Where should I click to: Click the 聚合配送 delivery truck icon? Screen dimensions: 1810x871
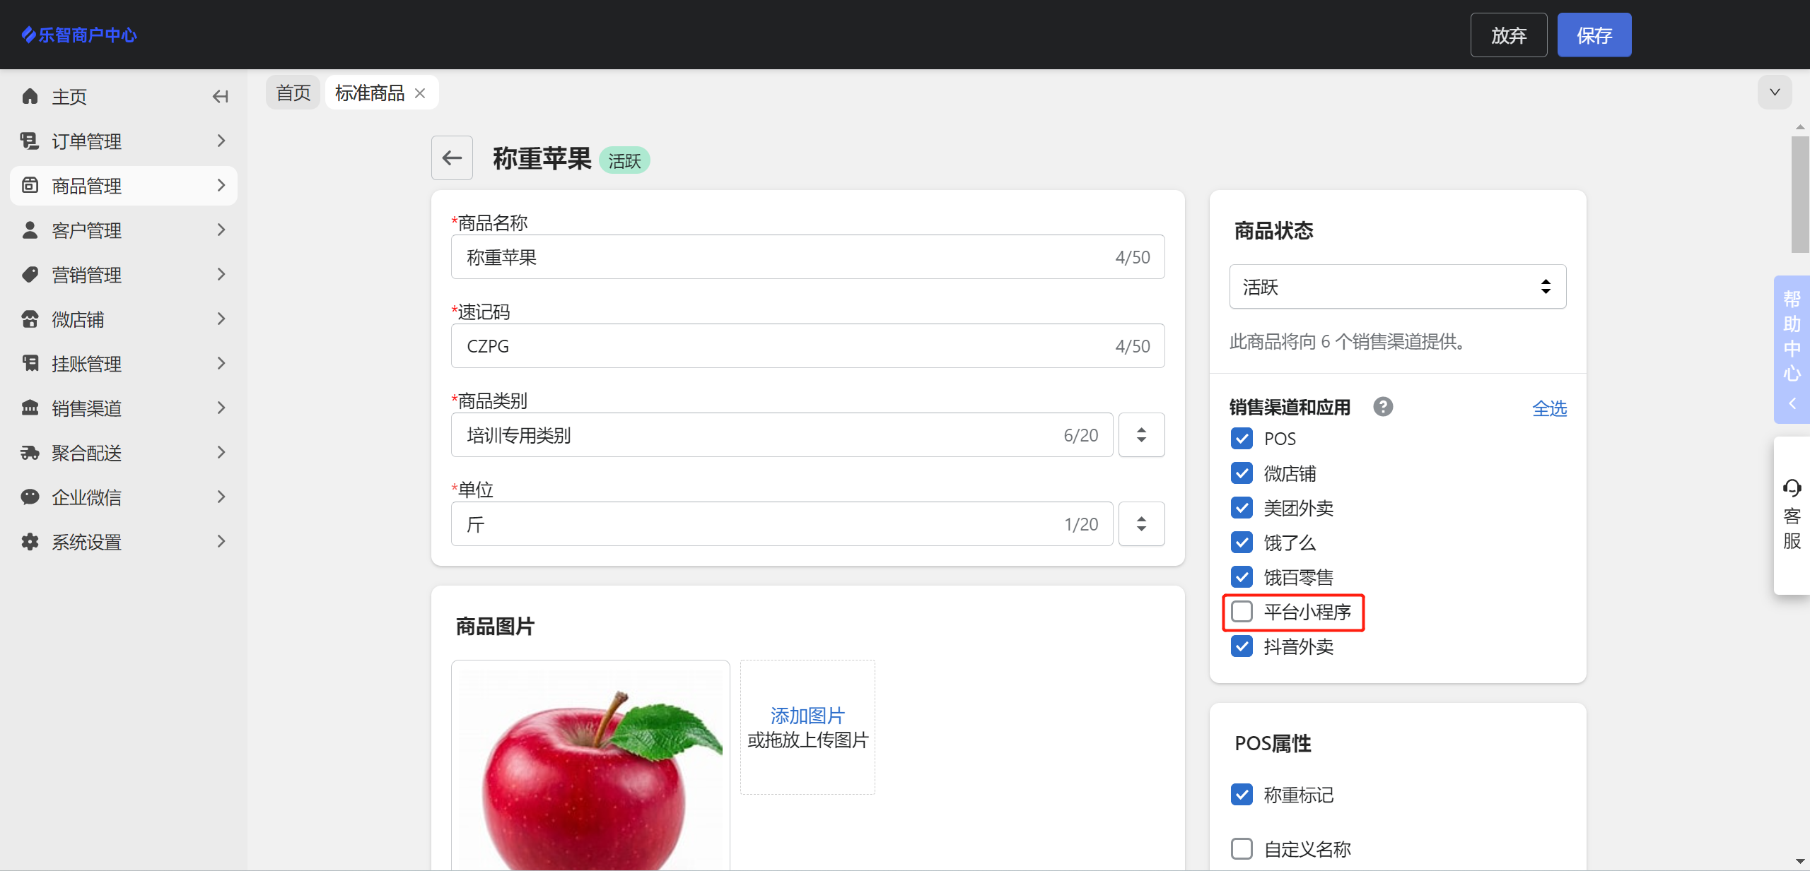point(30,453)
